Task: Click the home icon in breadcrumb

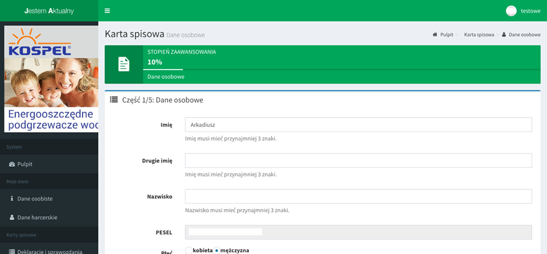Action: pos(435,35)
